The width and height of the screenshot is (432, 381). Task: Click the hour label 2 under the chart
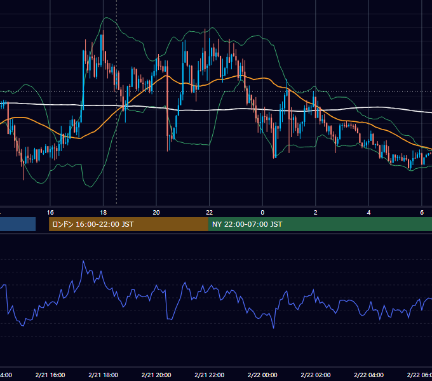316,213
